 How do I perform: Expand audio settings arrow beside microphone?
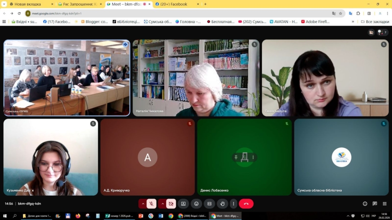pyautogui.click(x=143, y=204)
